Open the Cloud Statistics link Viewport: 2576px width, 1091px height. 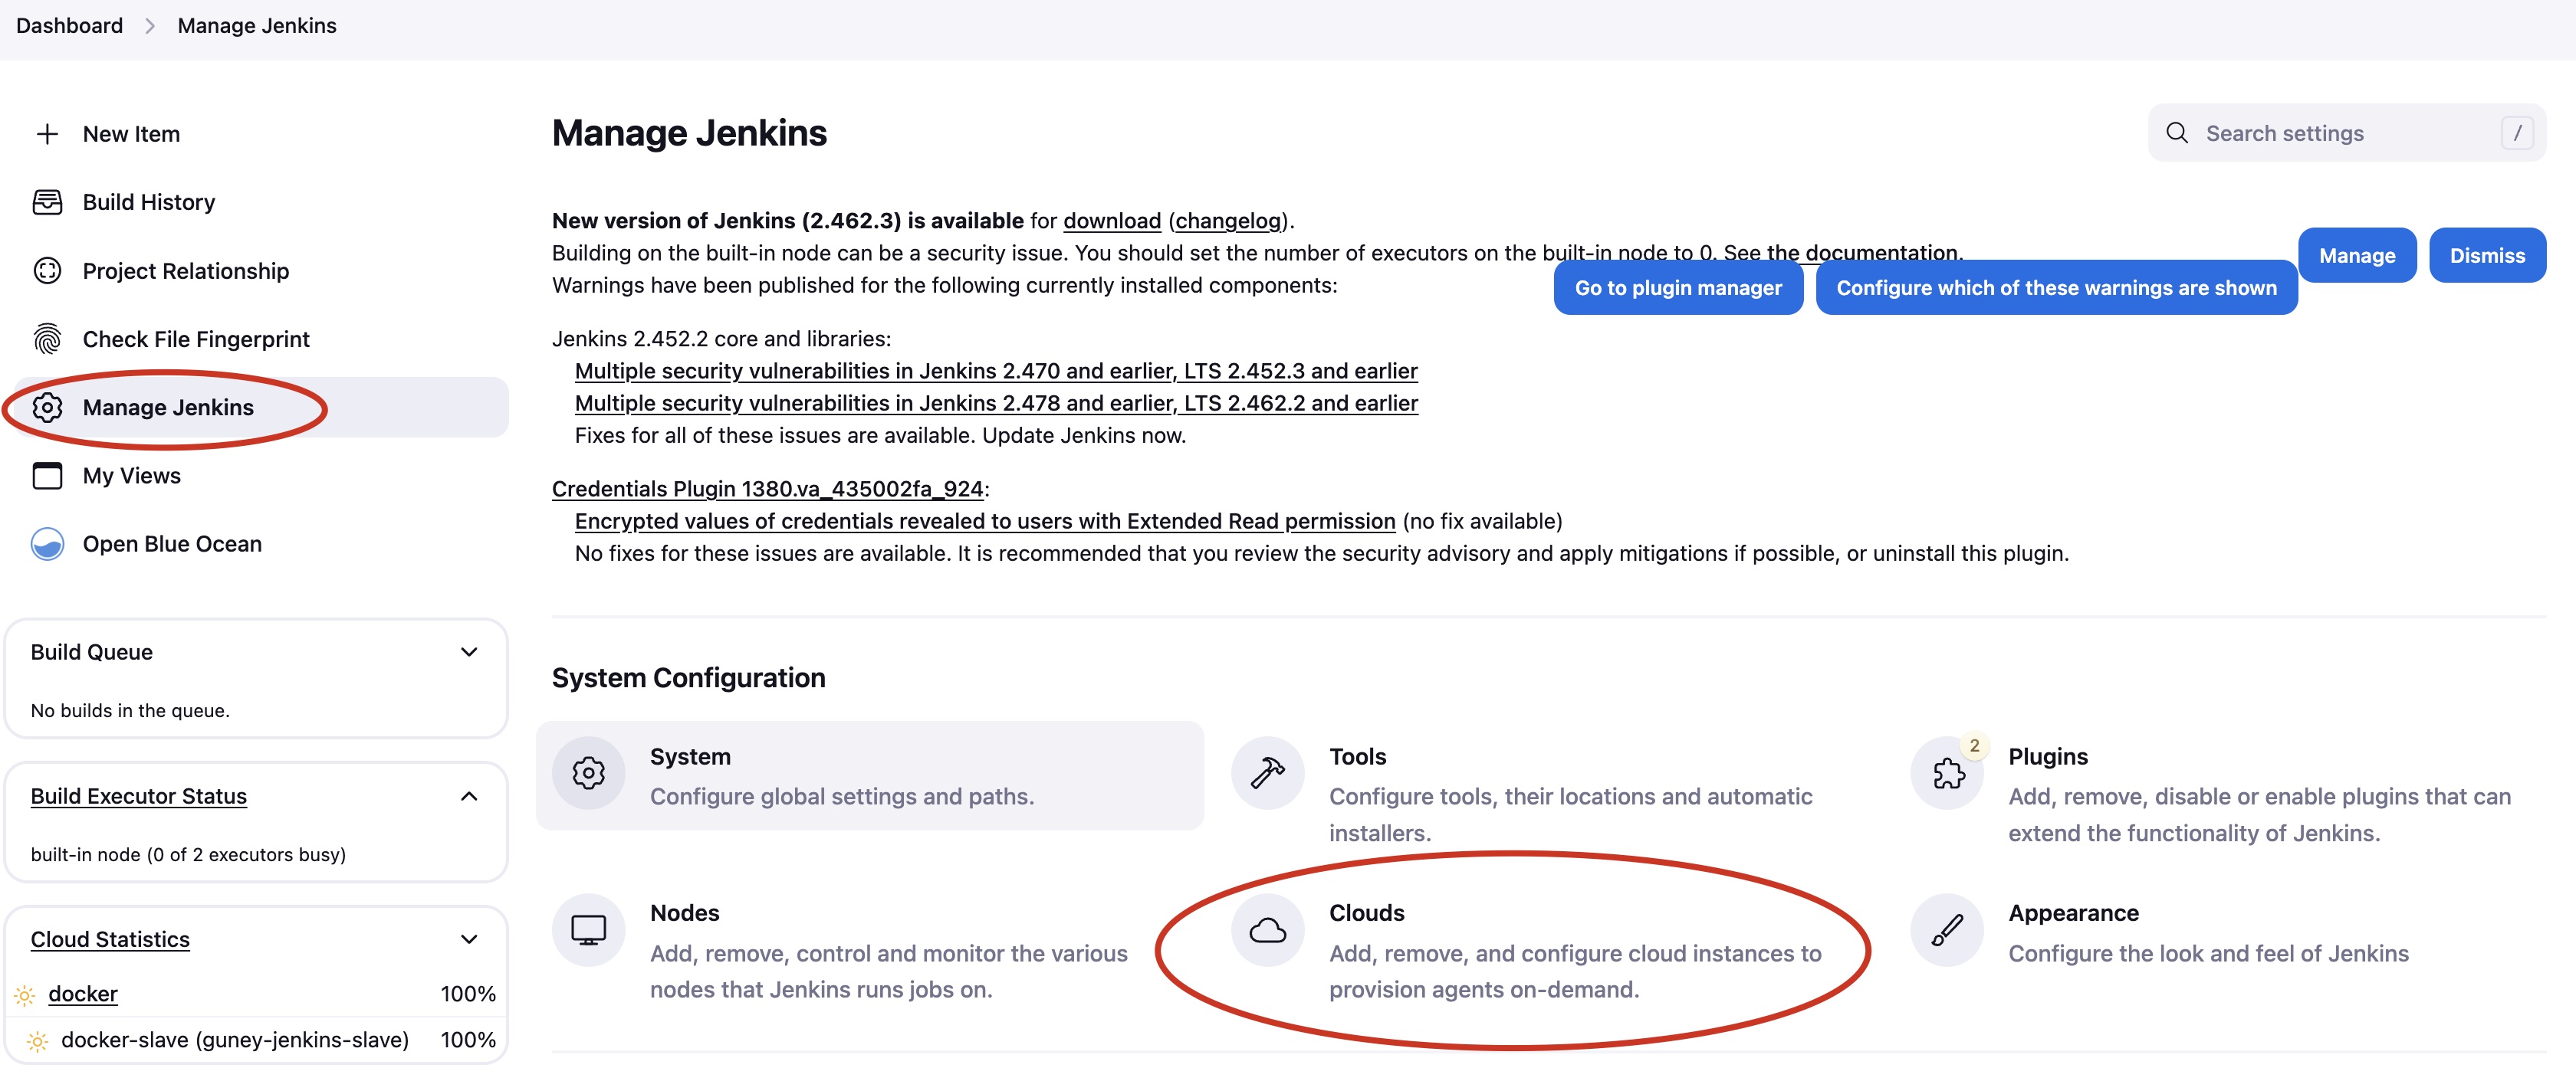(110, 939)
